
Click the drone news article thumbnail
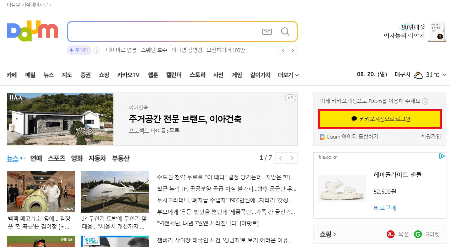(115, 191)
